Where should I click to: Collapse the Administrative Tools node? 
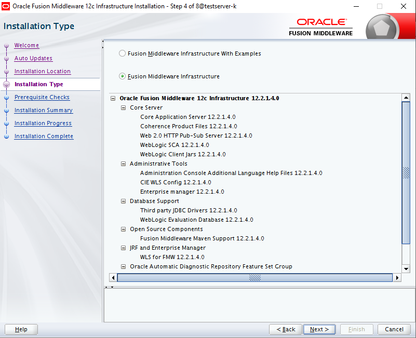(124, 164)
